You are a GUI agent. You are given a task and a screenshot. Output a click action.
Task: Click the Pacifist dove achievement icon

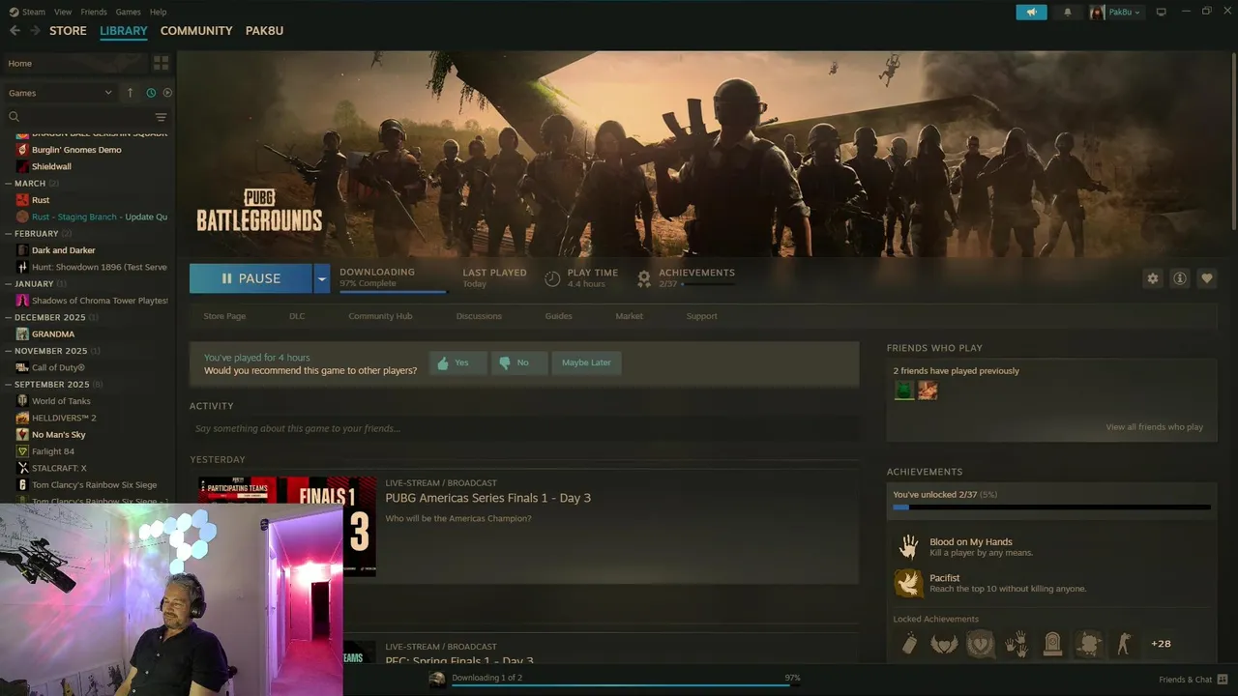908,583
